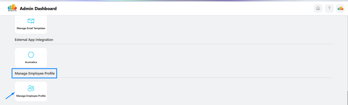Click the blue arrow annotation pointer
Image resolution: width=348 pixels, height=105 pixels.
10,95
